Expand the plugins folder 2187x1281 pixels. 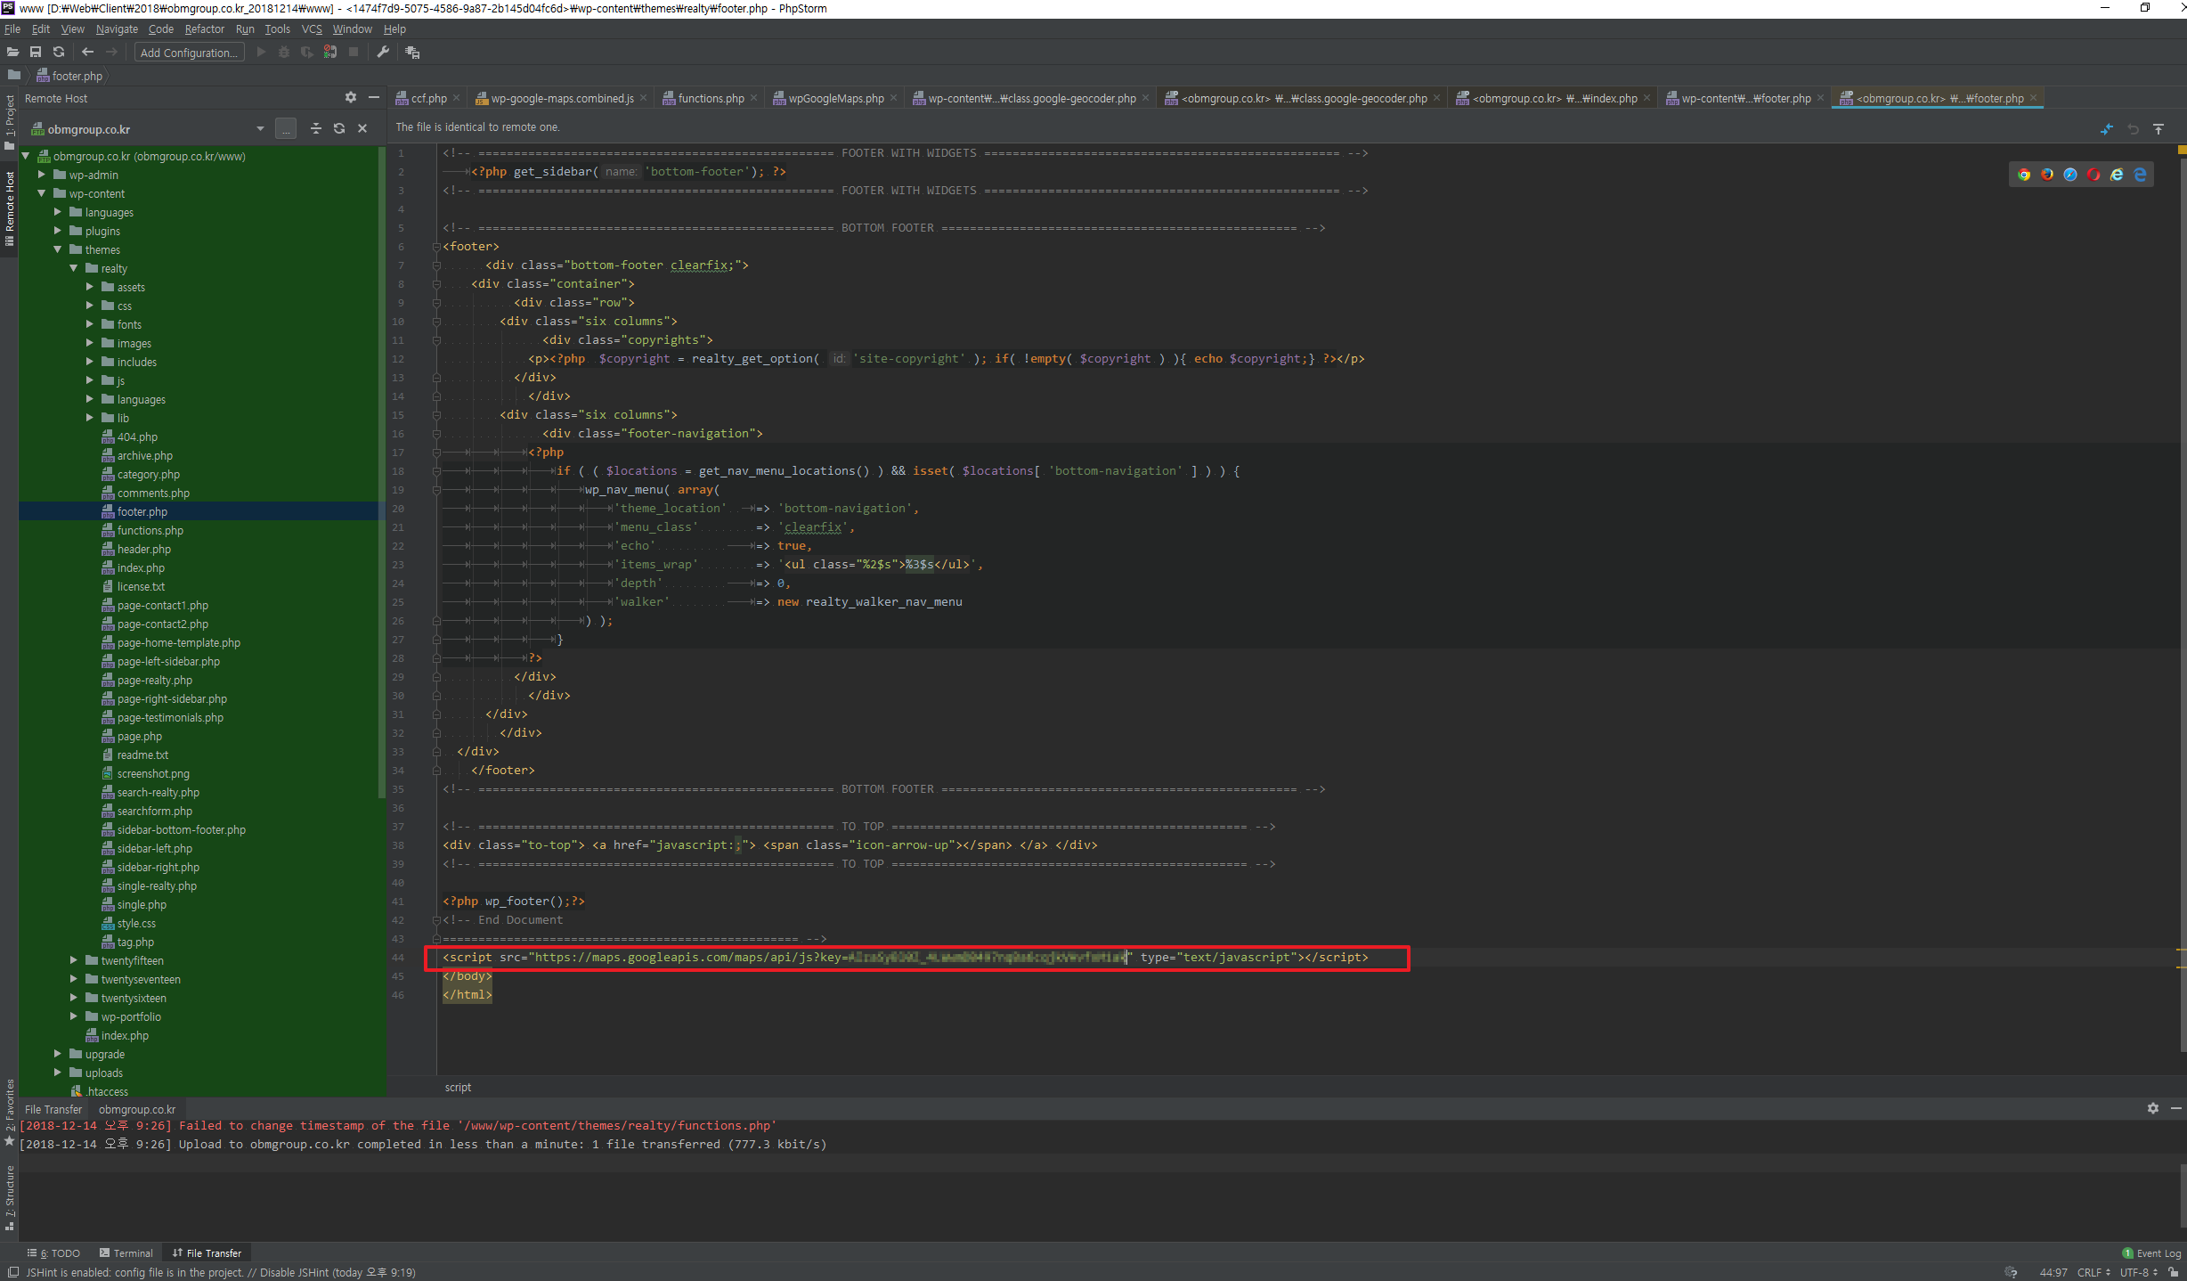click(x=58, y=231)
